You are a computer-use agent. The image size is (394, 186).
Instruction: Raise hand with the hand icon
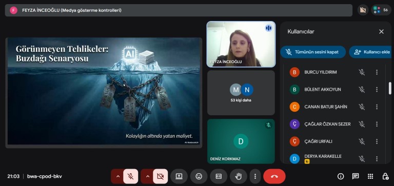pyautogui.click(x=239, y=176)
